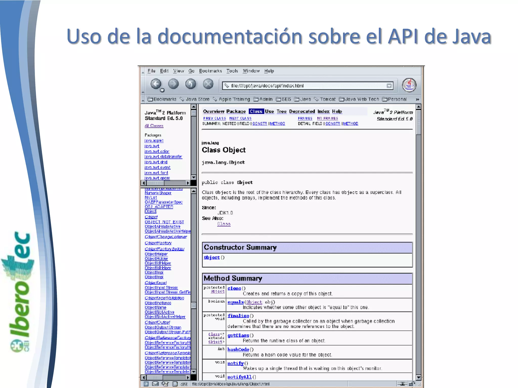Switch to the Package tab in the docs

click(x=236, y=111)
